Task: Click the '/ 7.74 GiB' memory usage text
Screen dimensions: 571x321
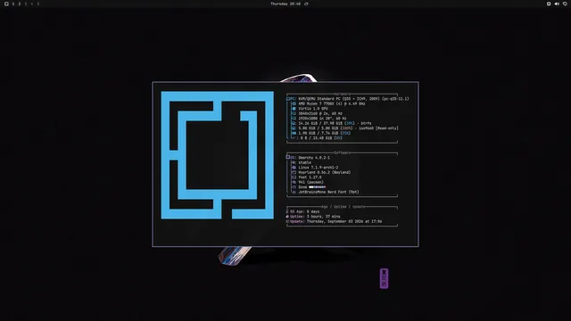Action: pyautogui.click(x=325, y=133)
